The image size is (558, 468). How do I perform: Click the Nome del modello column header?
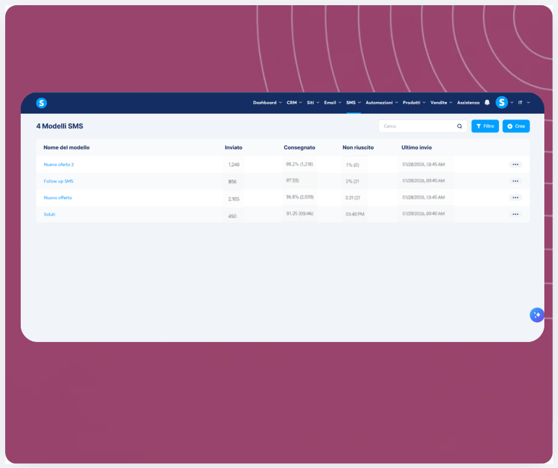click(66, 147)
